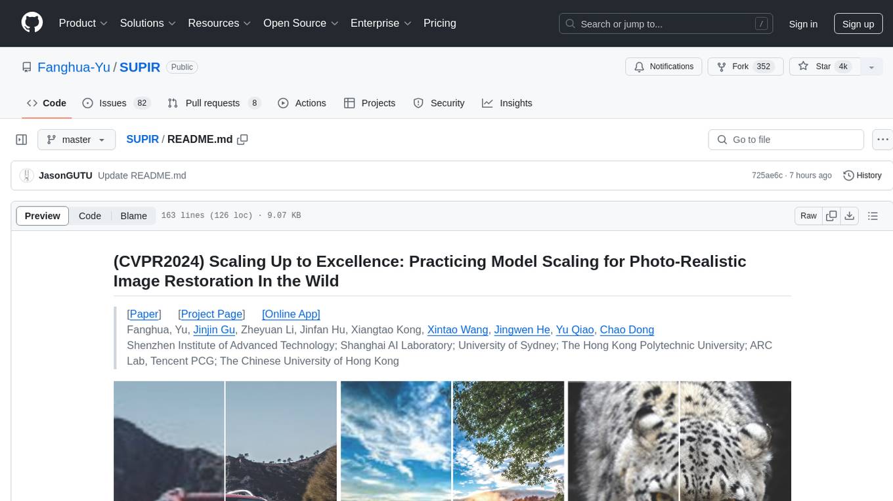The width and height of the screenshot is (893, 501).
Task: Open the GitHub home logo
Action: (32, 23)
